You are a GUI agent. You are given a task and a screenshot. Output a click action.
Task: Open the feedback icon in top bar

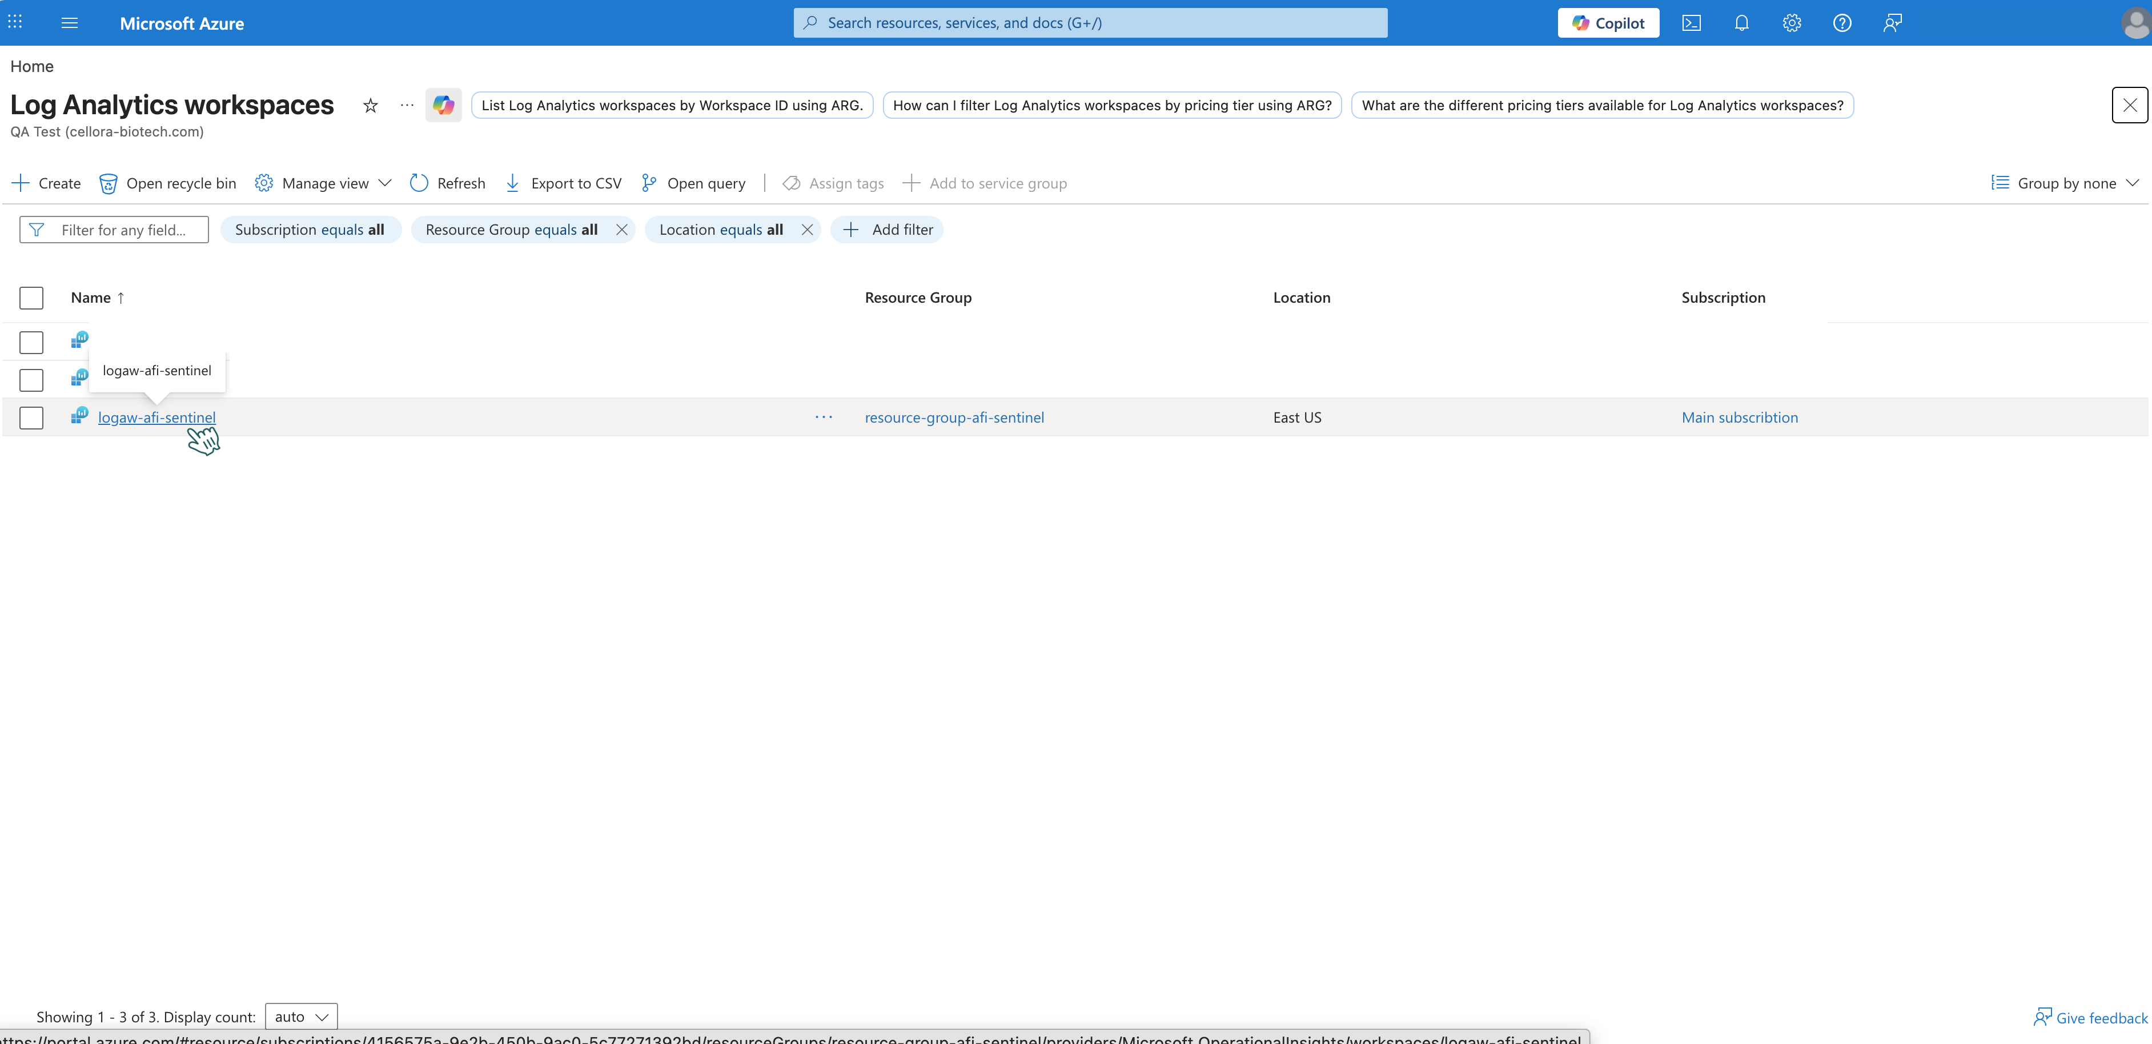click(1892, 23)
